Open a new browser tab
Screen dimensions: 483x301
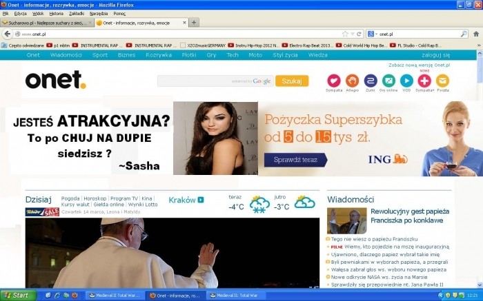coord(194,22)
